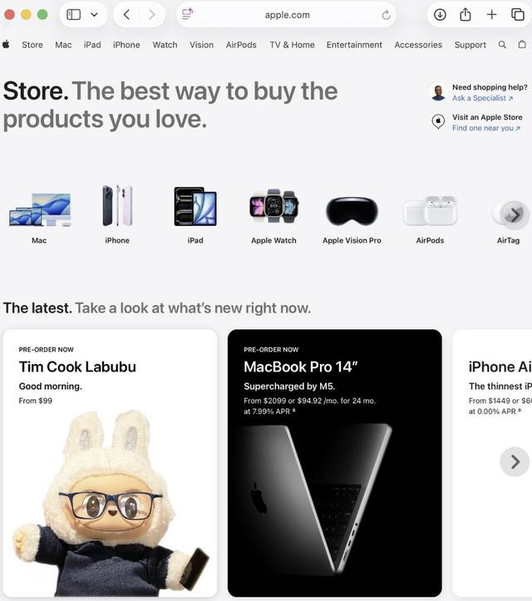
Task: Open the Mac menu item
Action: [63, 45]
